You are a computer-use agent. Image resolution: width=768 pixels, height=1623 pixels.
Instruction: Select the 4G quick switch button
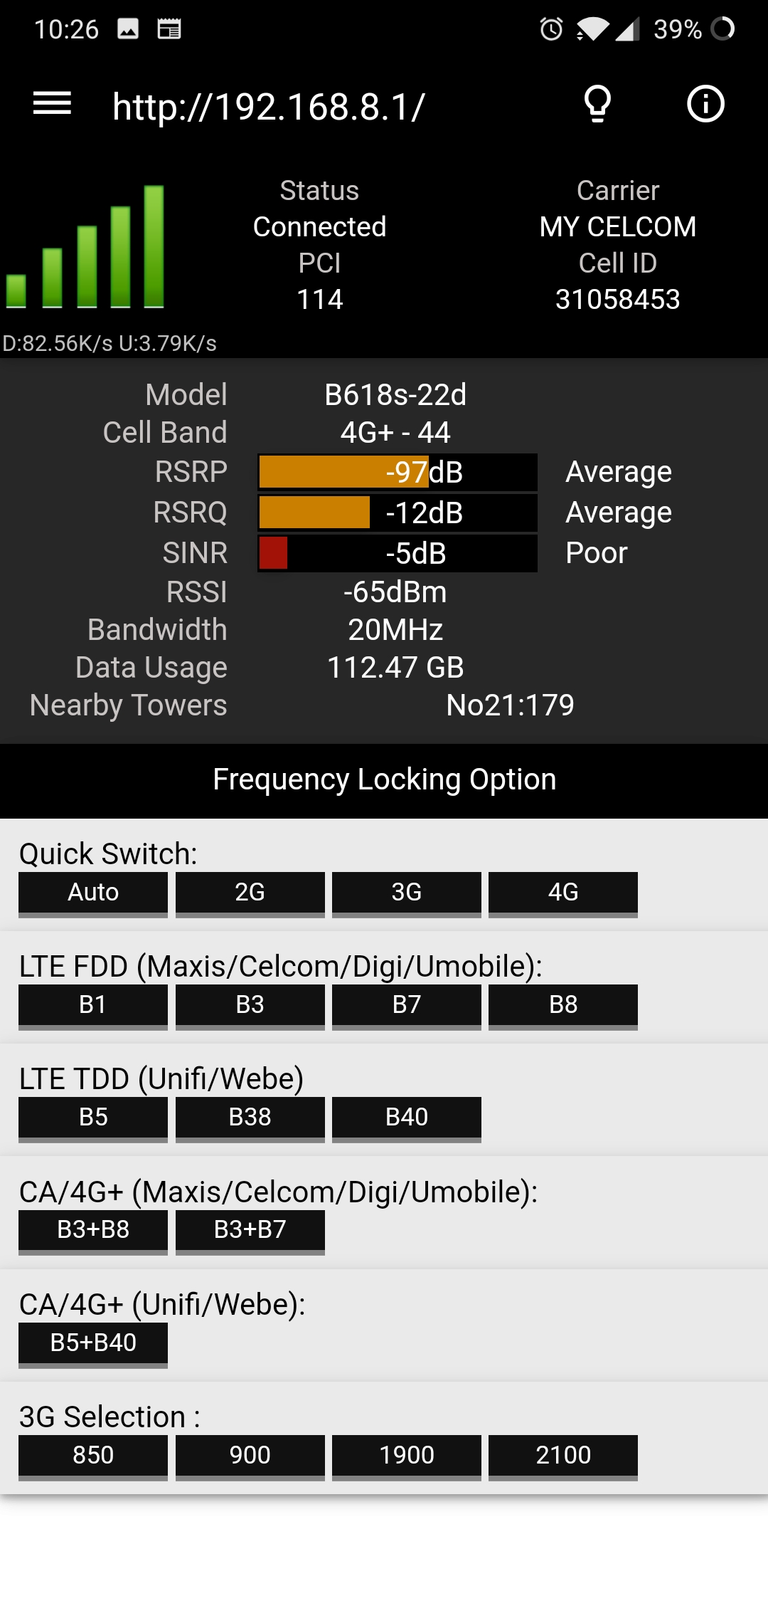(x=563, y=894)
